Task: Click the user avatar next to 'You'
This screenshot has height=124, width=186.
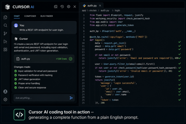Action: (16, 25)
